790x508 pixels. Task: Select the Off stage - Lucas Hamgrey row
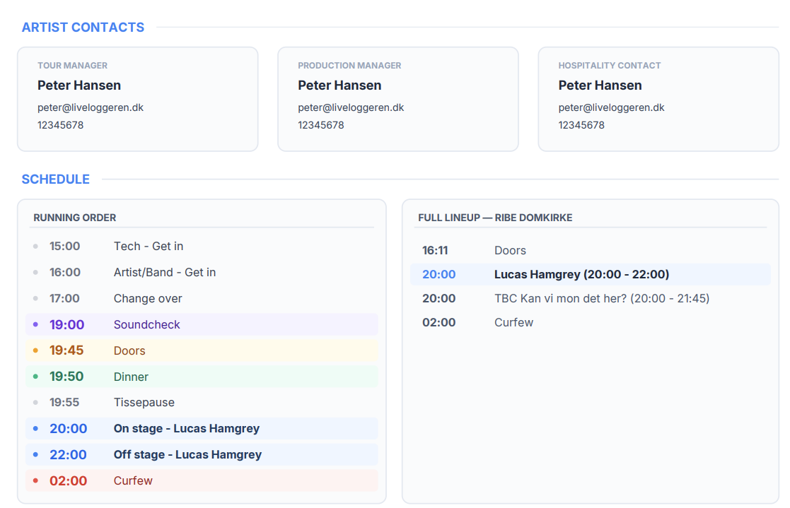coord(202,455)
